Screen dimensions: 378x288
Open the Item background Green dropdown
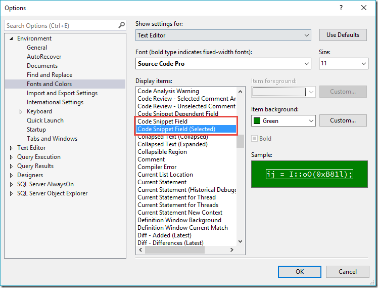[283, 120]
